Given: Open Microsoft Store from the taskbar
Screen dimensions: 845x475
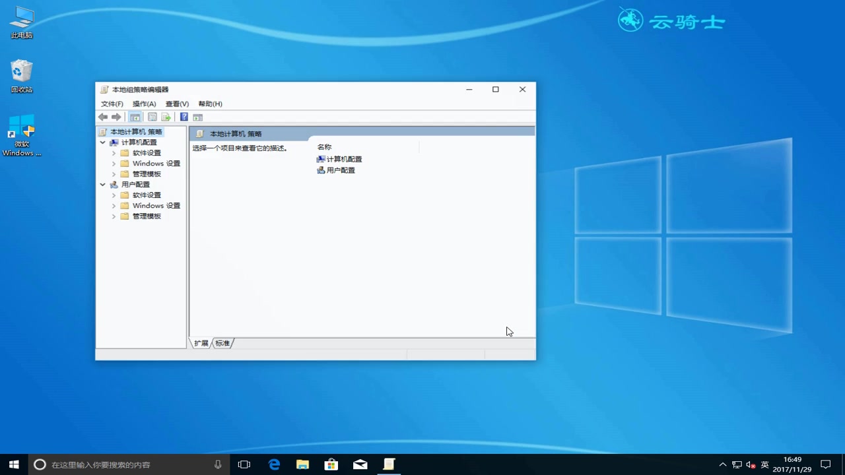Looking at the screenshot, I should pyautogui.click(x=331, y=464).
